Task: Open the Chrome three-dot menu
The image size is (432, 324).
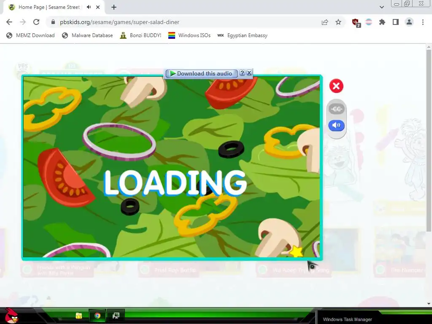Action: point(423,22)
